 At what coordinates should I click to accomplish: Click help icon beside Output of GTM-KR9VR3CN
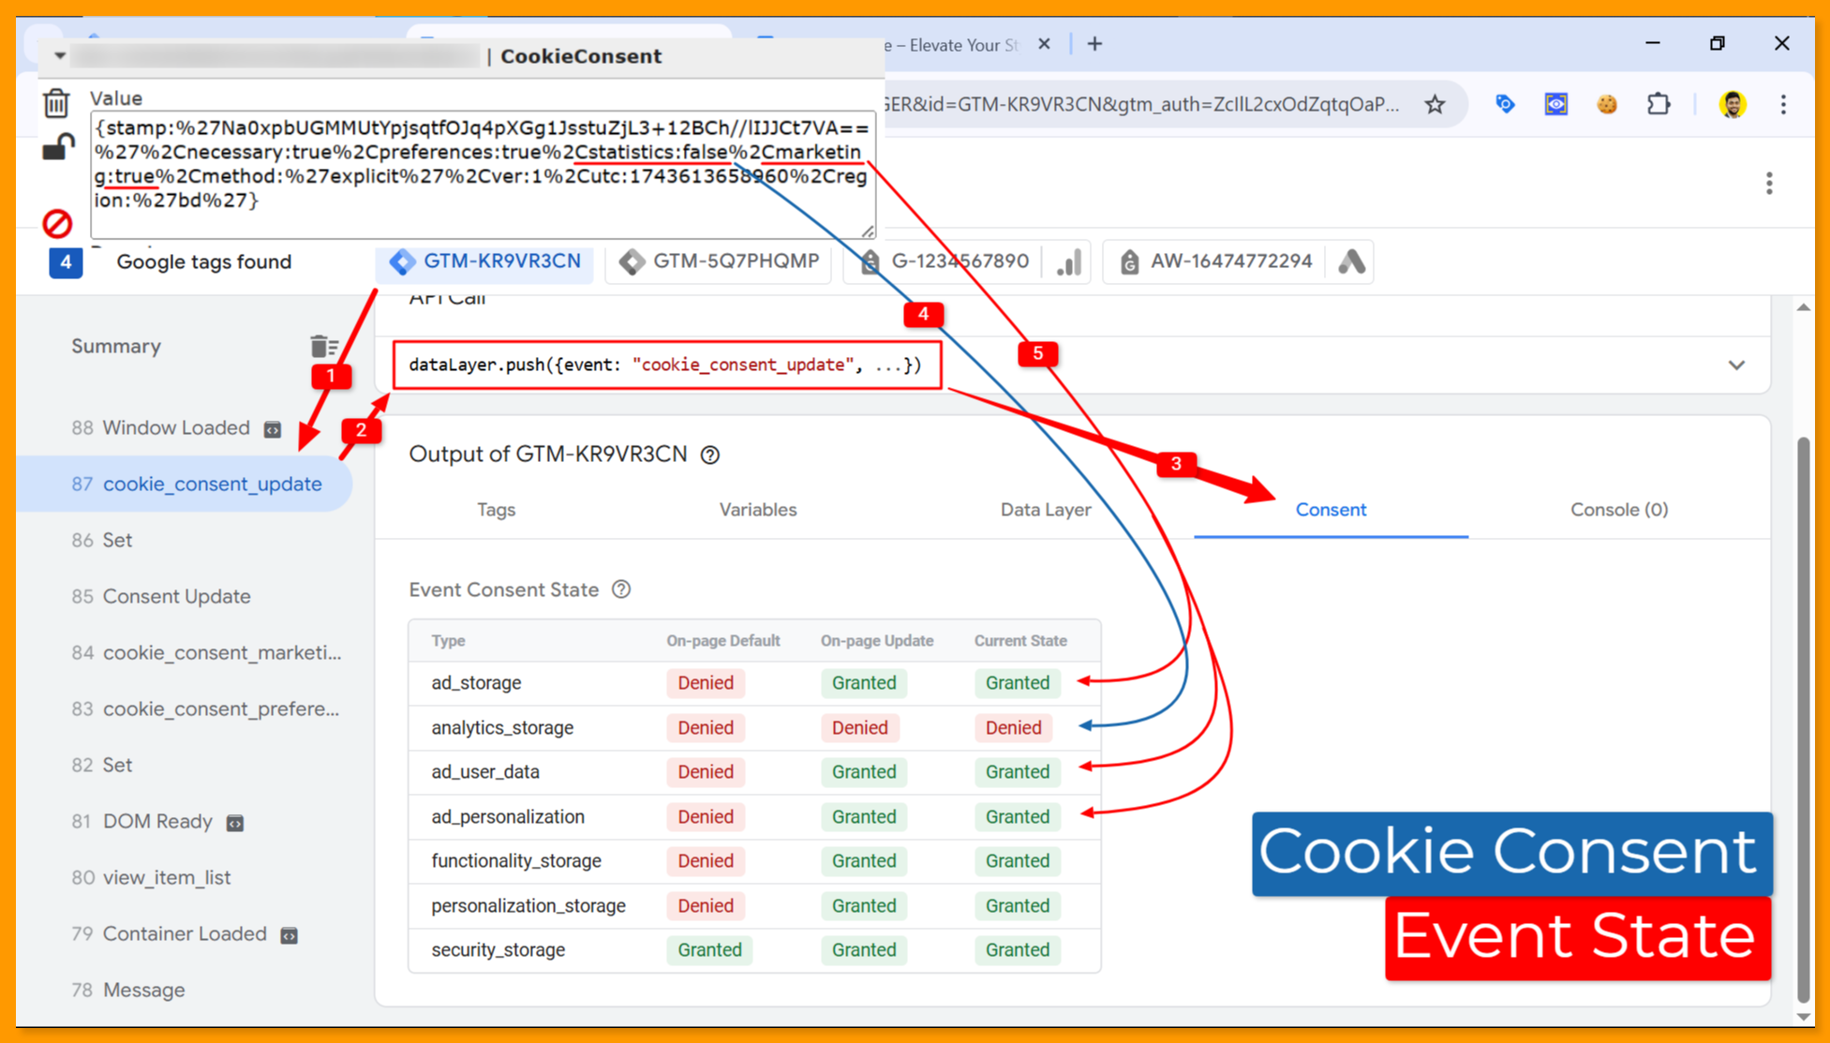(710, 454)
